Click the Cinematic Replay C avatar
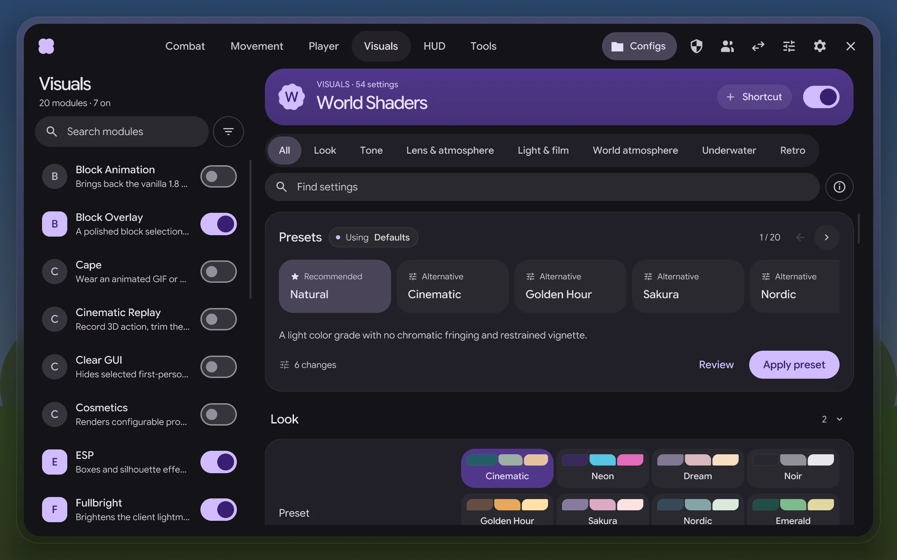Viewport: 897px width, 560px height. [55, 319]
